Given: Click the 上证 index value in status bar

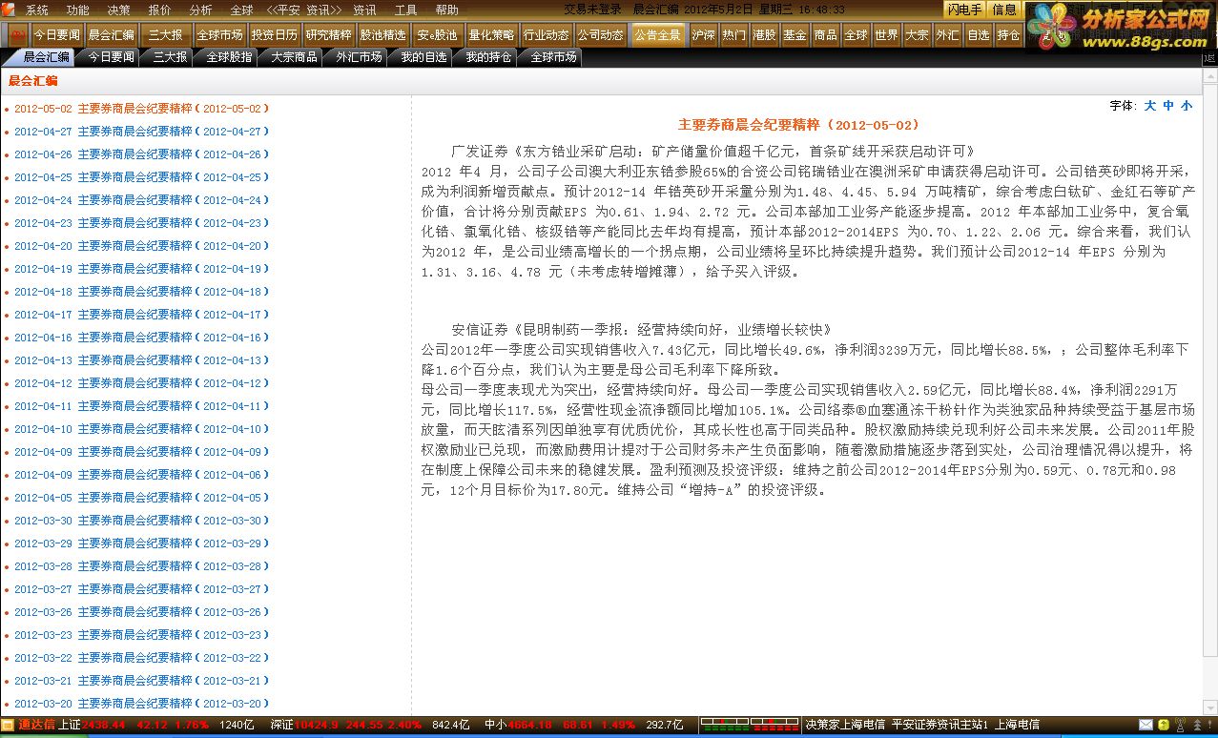Looking at the screenshot, I should click(x=103, y=725).
